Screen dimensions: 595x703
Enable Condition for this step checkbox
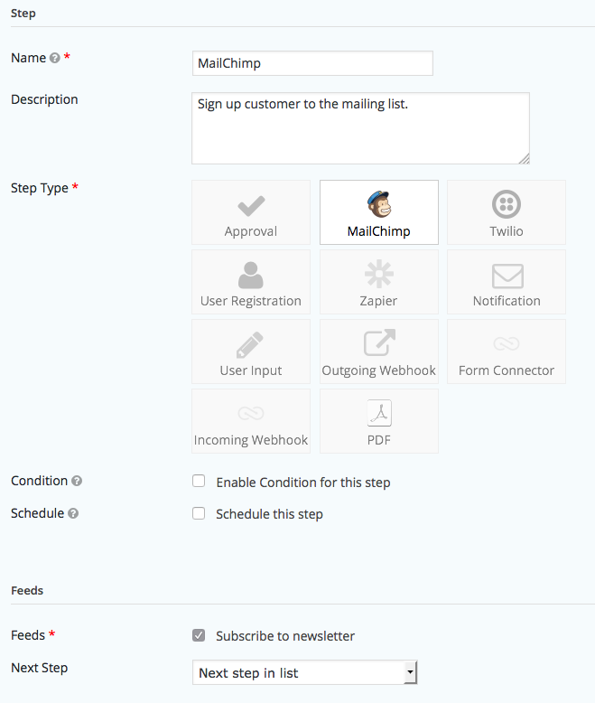tap(199, 481)
